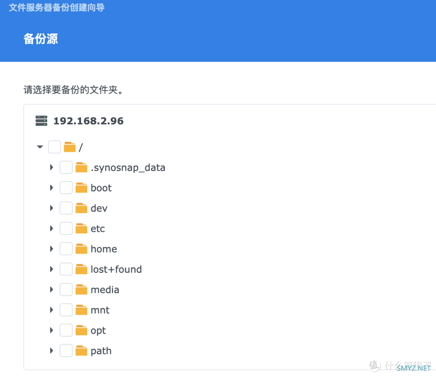The image size is (436, 376).
Task: Click the lost+found folder name
Action: pos(116,269)
